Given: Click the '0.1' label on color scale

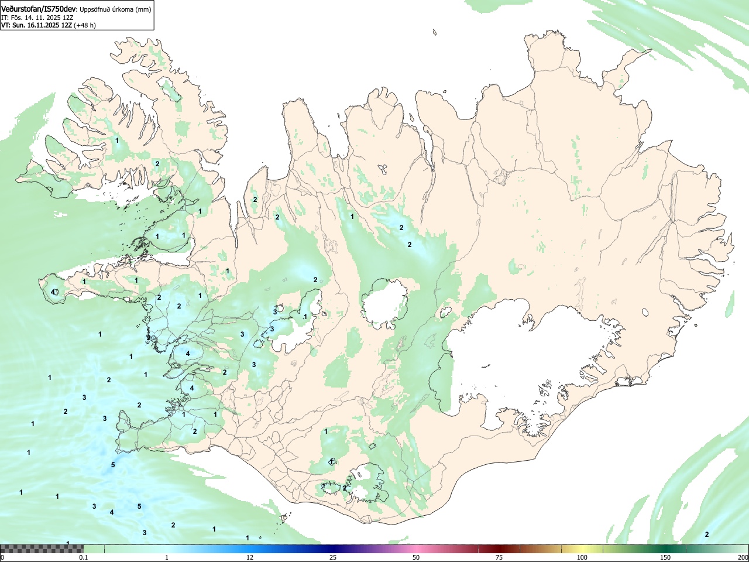Looking at the screenshot, I should [x=84, y=557].
